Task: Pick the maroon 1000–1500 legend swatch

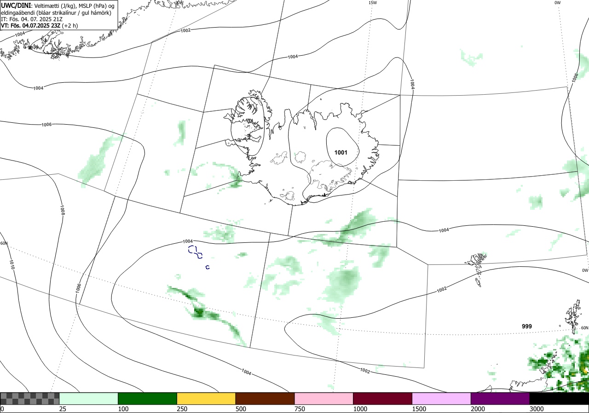Action: click(x=383, y=398)
